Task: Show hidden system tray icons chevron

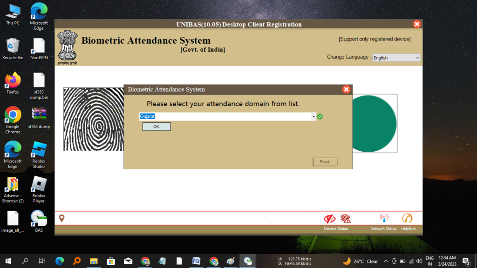Action: pyautogui.click(x=386, y=261)
